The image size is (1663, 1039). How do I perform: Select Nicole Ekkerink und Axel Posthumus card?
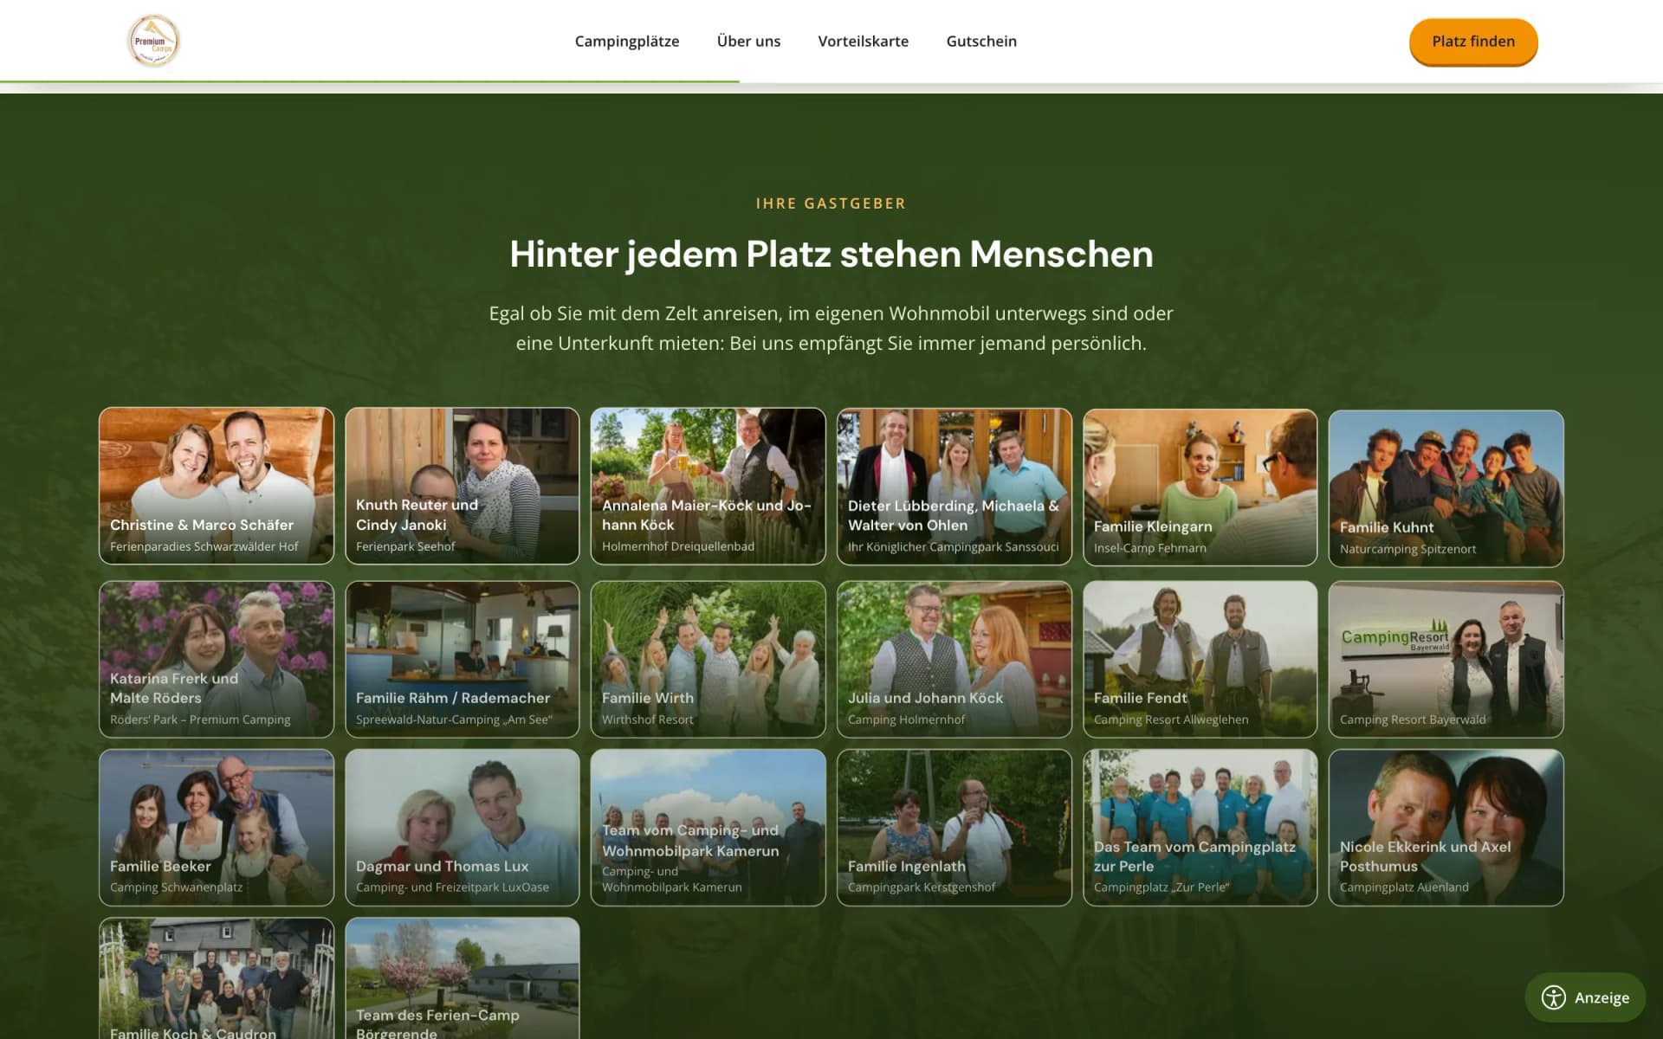click(x=1446, y=828)
